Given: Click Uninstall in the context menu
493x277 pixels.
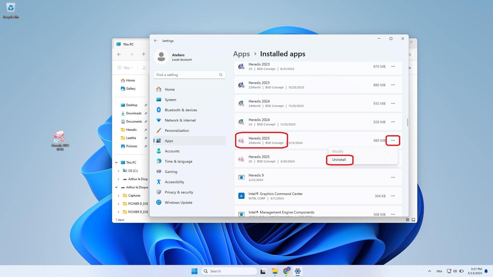Looking at the screenshot, I should click(339, 160).
